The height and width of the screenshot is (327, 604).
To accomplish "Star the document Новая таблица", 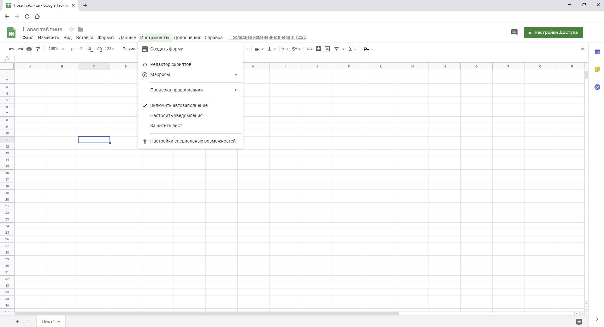I will point(72,29).
